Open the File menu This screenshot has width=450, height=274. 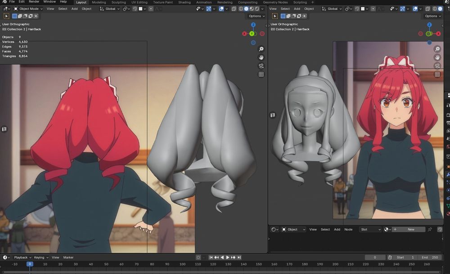[x=12, y=2]
